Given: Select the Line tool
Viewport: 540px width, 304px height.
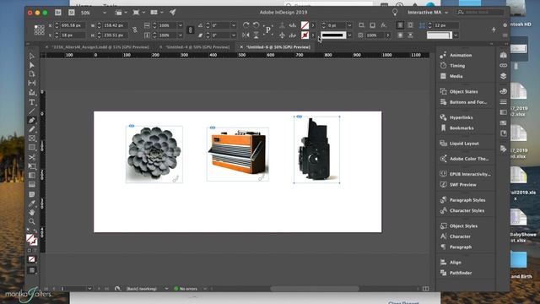Looking at the screenshot, I should click(32, 111).
